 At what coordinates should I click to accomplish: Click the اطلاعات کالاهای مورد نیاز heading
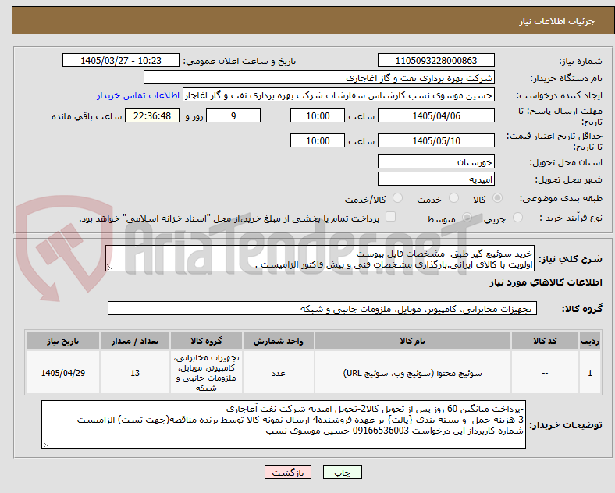coord(546,282)
